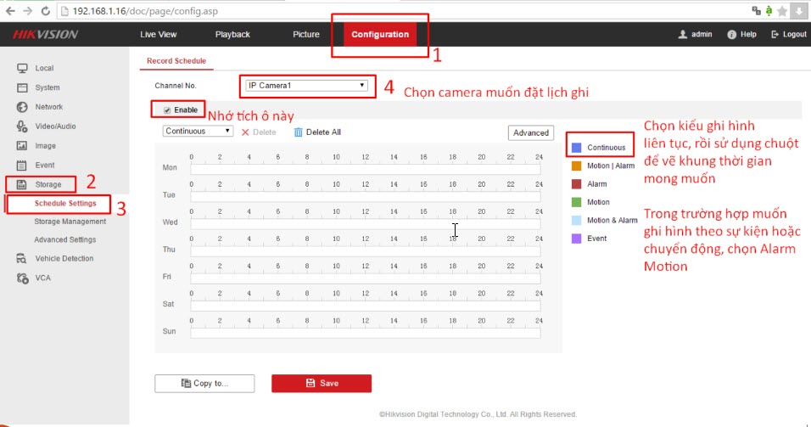The height and width of the screenshot is (427, 811).
Task: Click the Video/Audio microphone icon
Action: pyautogui.click(x=23, y=126)
